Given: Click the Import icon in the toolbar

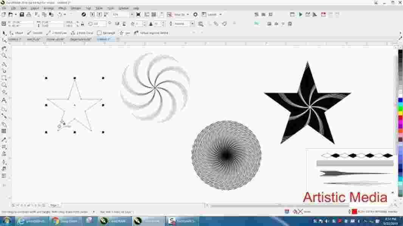Looking at the screenshot, I should 92,15.
